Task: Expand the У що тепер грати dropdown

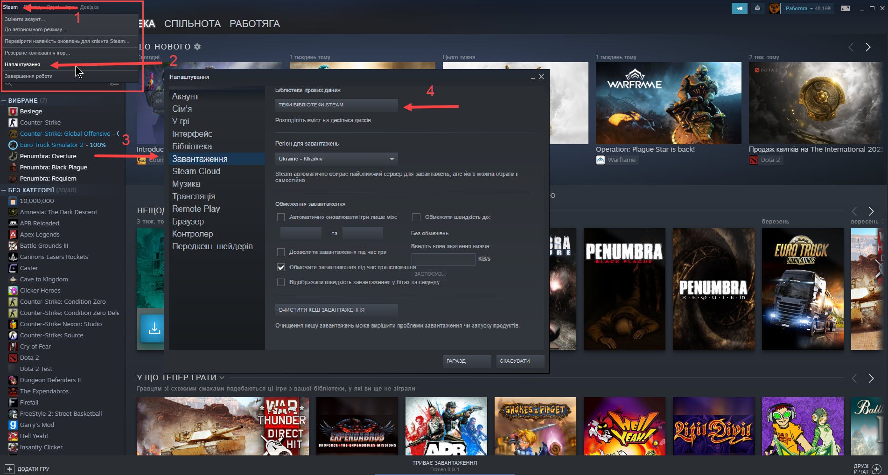Action: (x=222, y=377)
